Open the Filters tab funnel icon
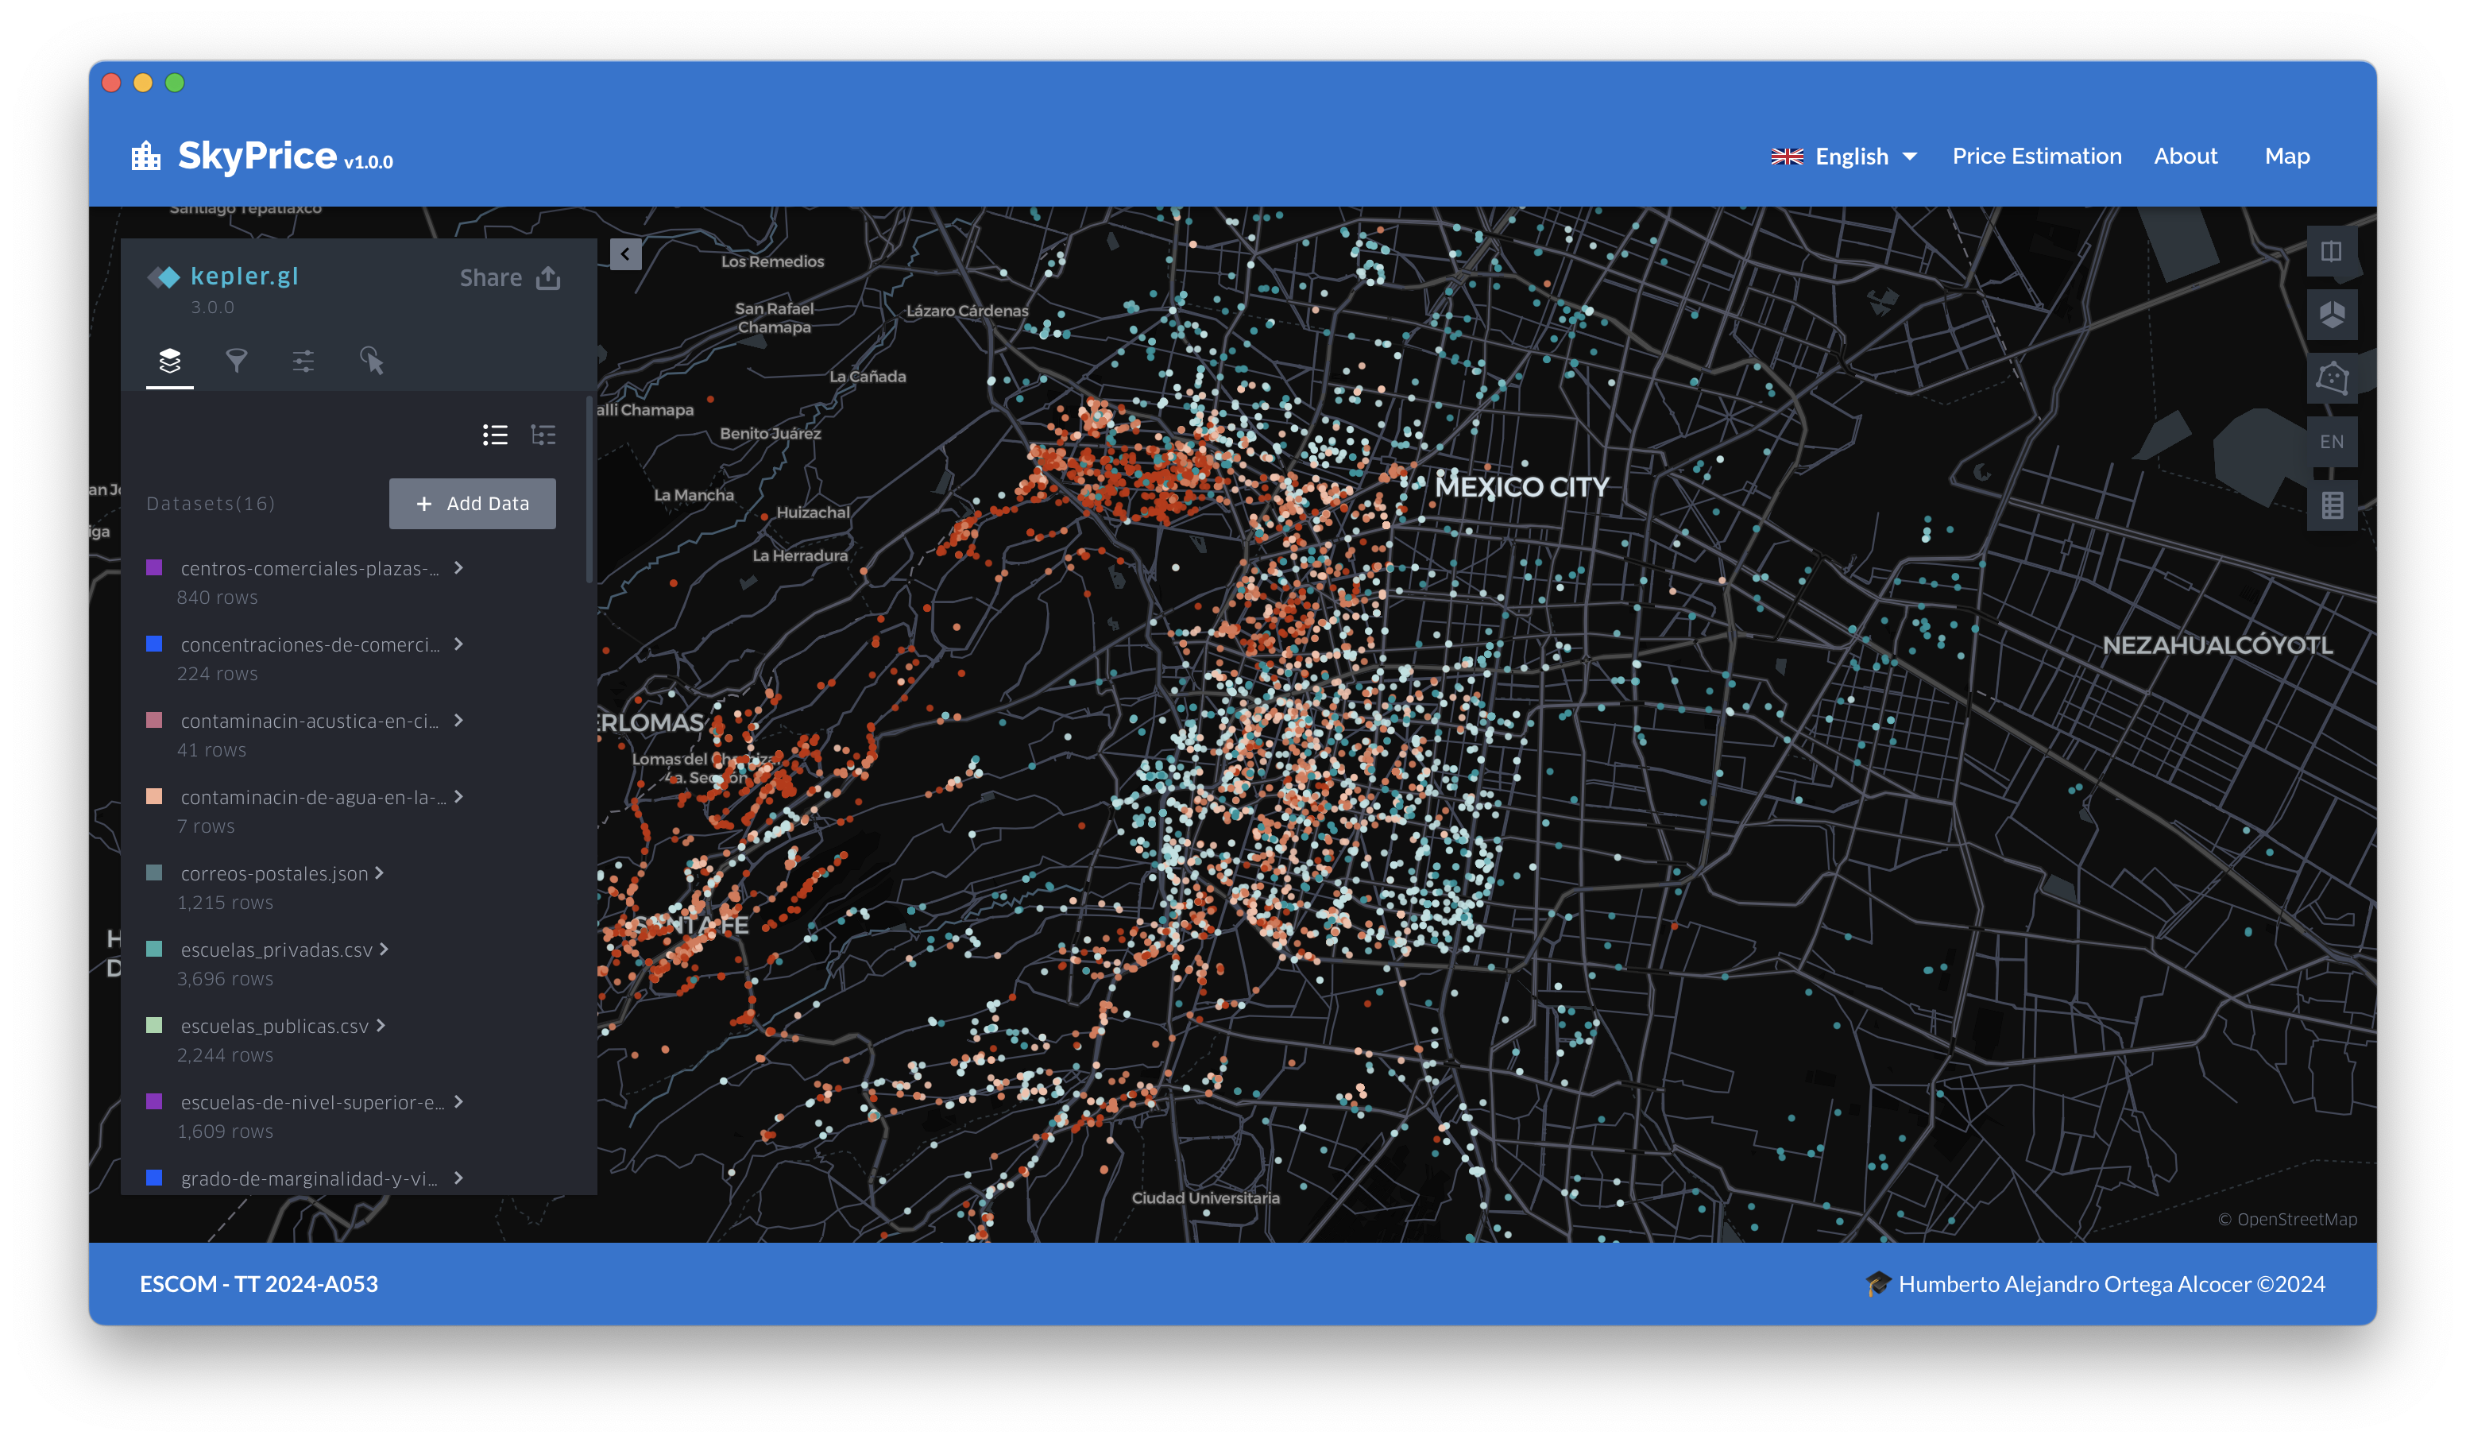 pos(236,362)
